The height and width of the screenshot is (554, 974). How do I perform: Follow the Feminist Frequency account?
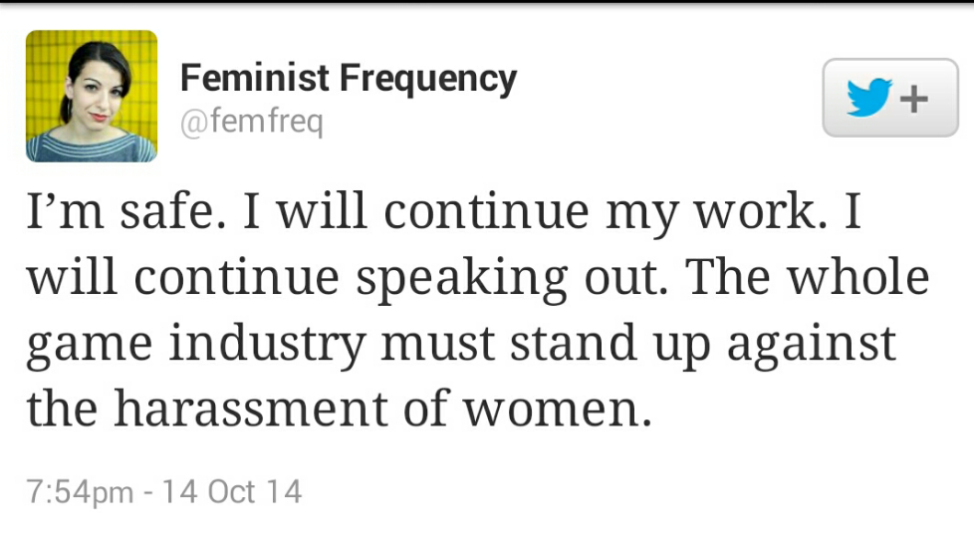pyautogui.click(x=889, y=98)
